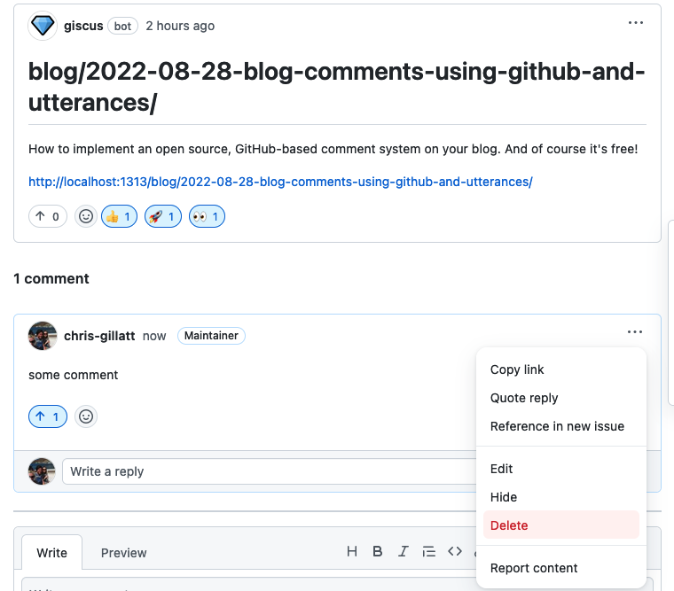Toggle upvote on chris-gillatt's comment

tap(48, 416)
